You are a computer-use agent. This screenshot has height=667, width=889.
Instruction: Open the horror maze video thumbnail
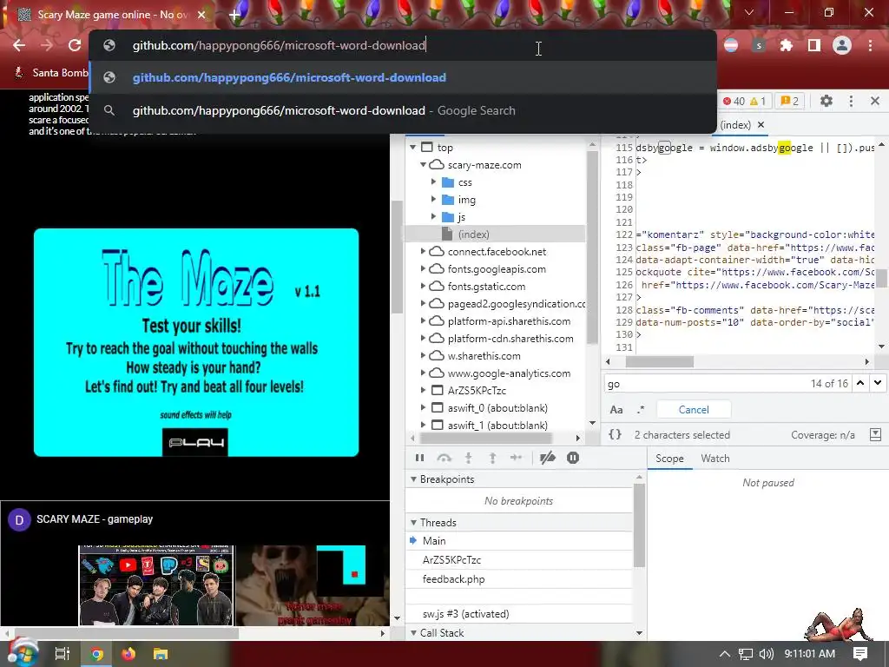(x=313, y=585)
